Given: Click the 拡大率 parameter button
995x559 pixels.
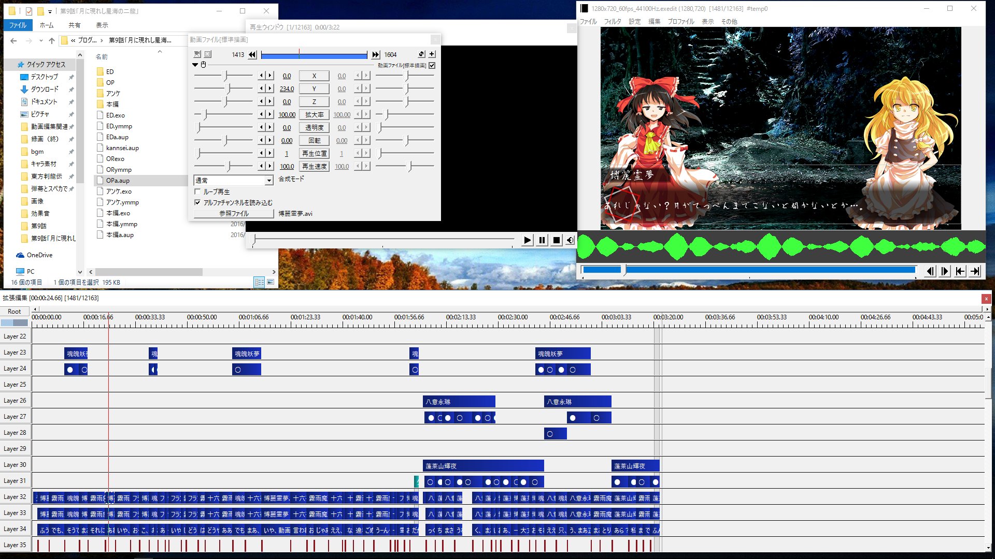Looking at the screenshot, I should click(x=314, y=114).
